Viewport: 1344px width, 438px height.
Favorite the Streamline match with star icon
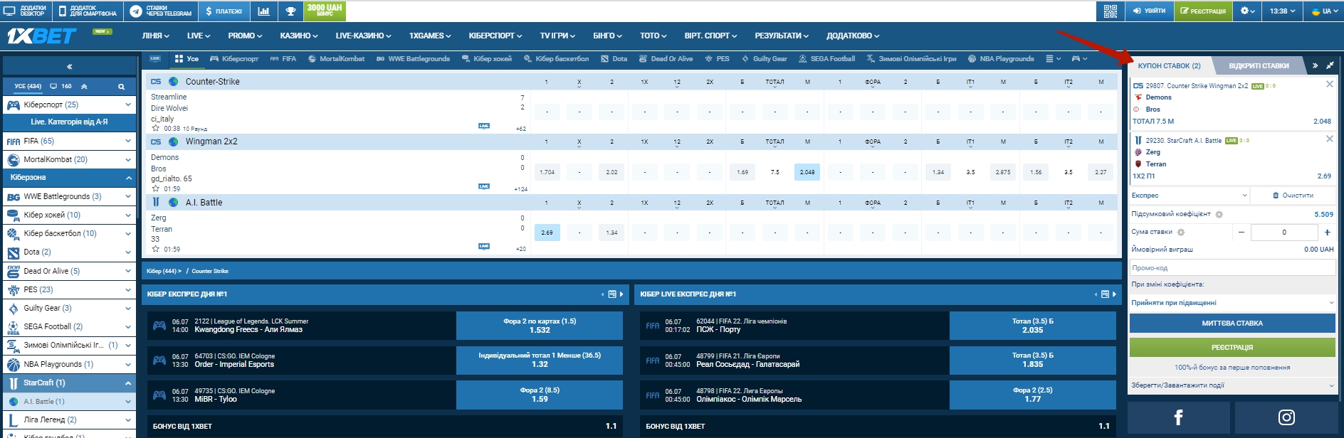click(x=155, y=129)
